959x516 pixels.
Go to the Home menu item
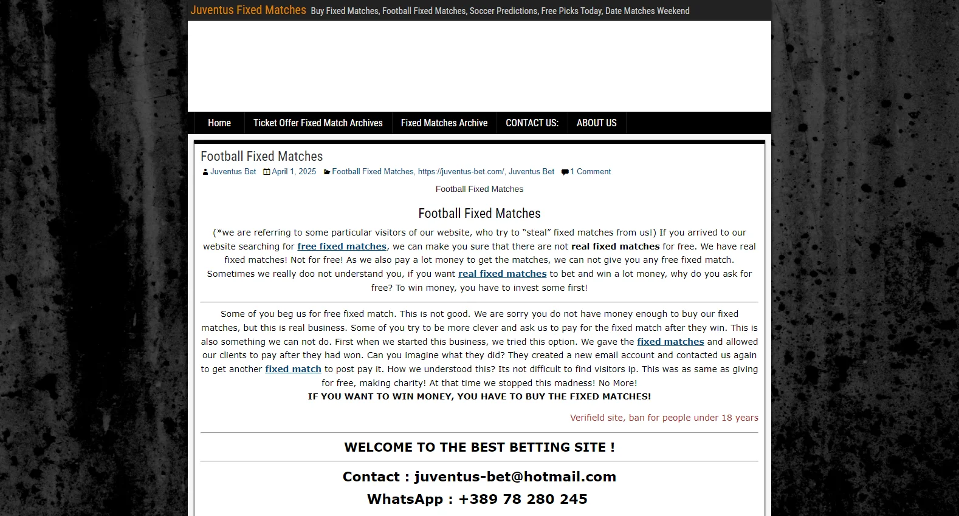pyautogui.click(x=219, y=123)
